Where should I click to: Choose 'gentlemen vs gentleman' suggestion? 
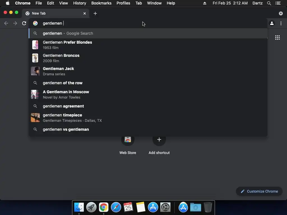pos(148,129)
